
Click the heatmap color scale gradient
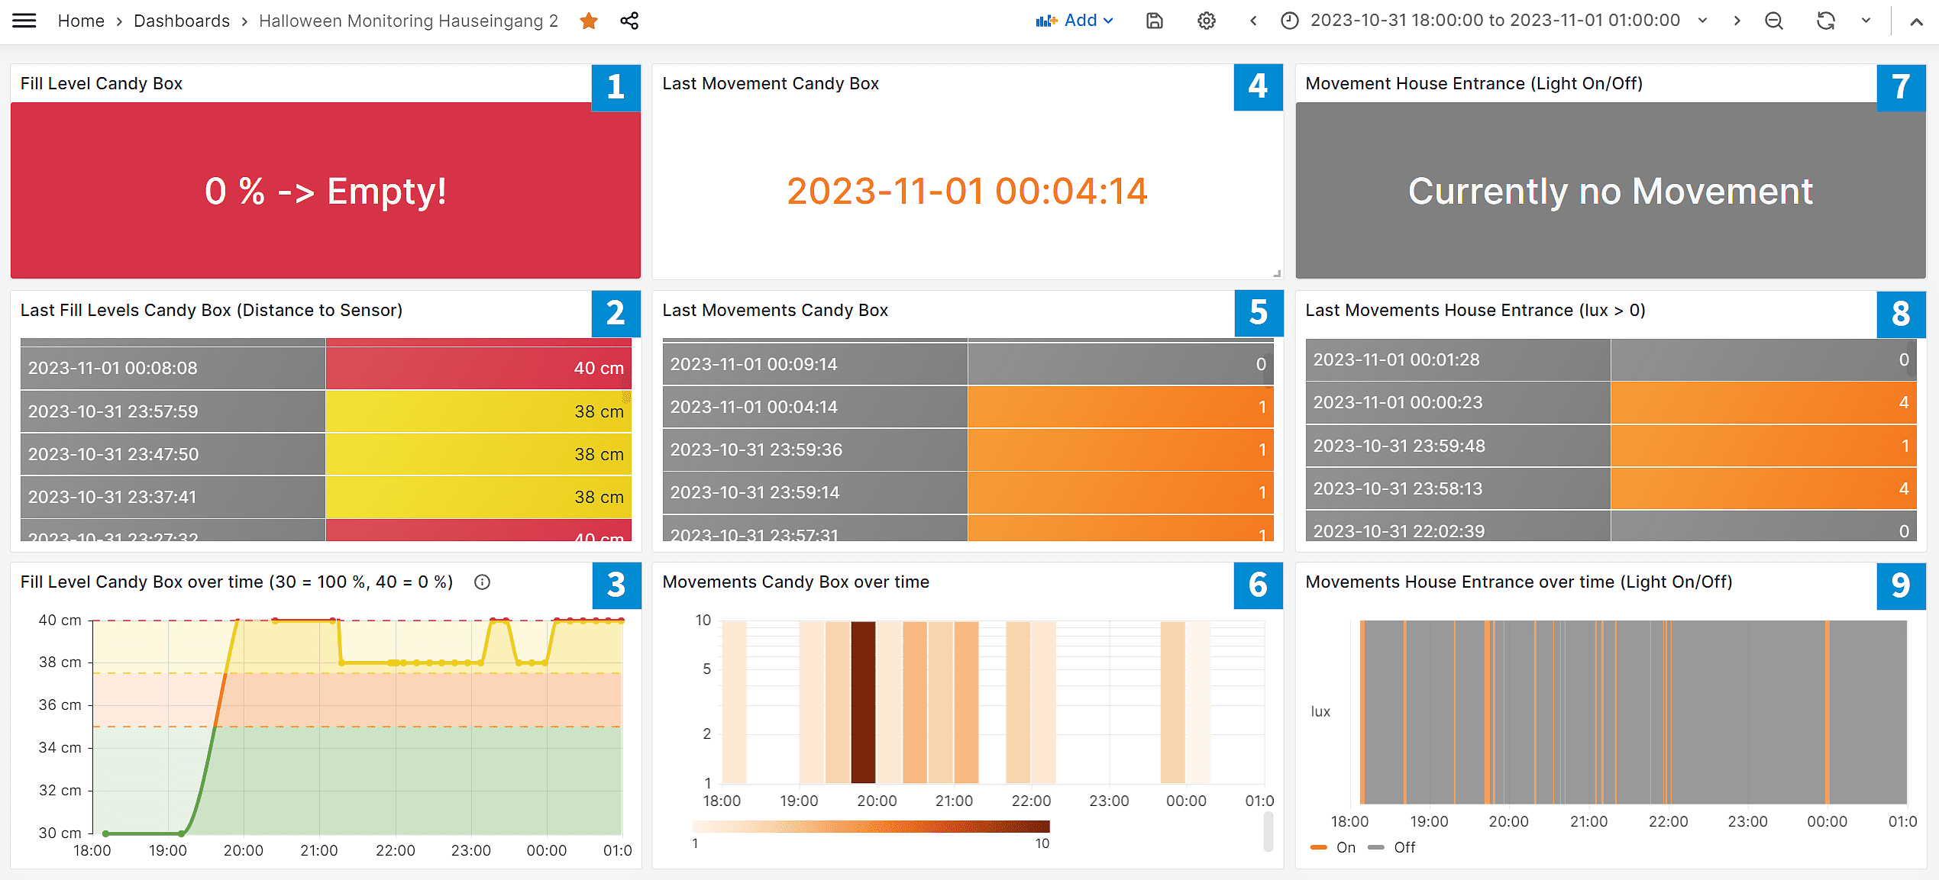coord(870,827)
